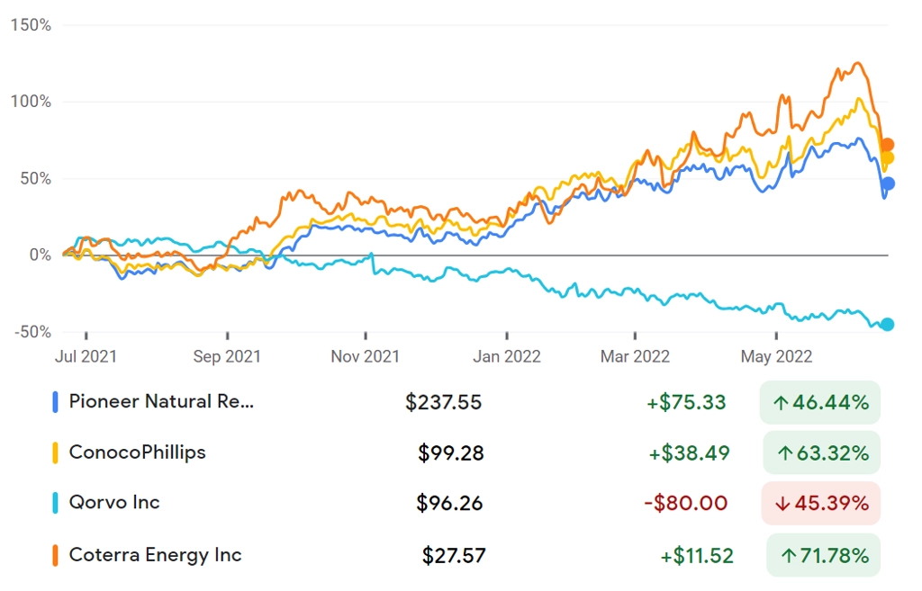Click the Pioneer Natural Resources stock name

pos(161,402)
